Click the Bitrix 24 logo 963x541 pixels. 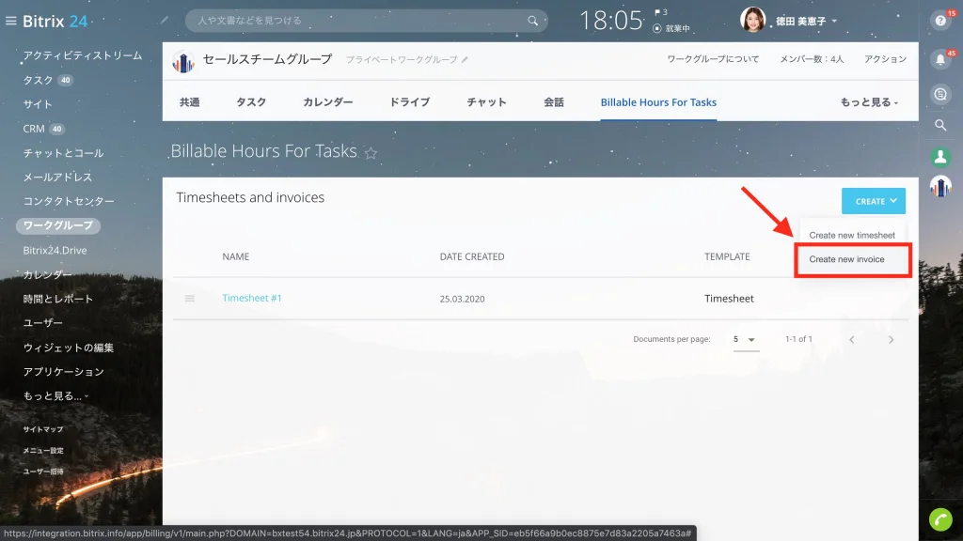[55, 21]
